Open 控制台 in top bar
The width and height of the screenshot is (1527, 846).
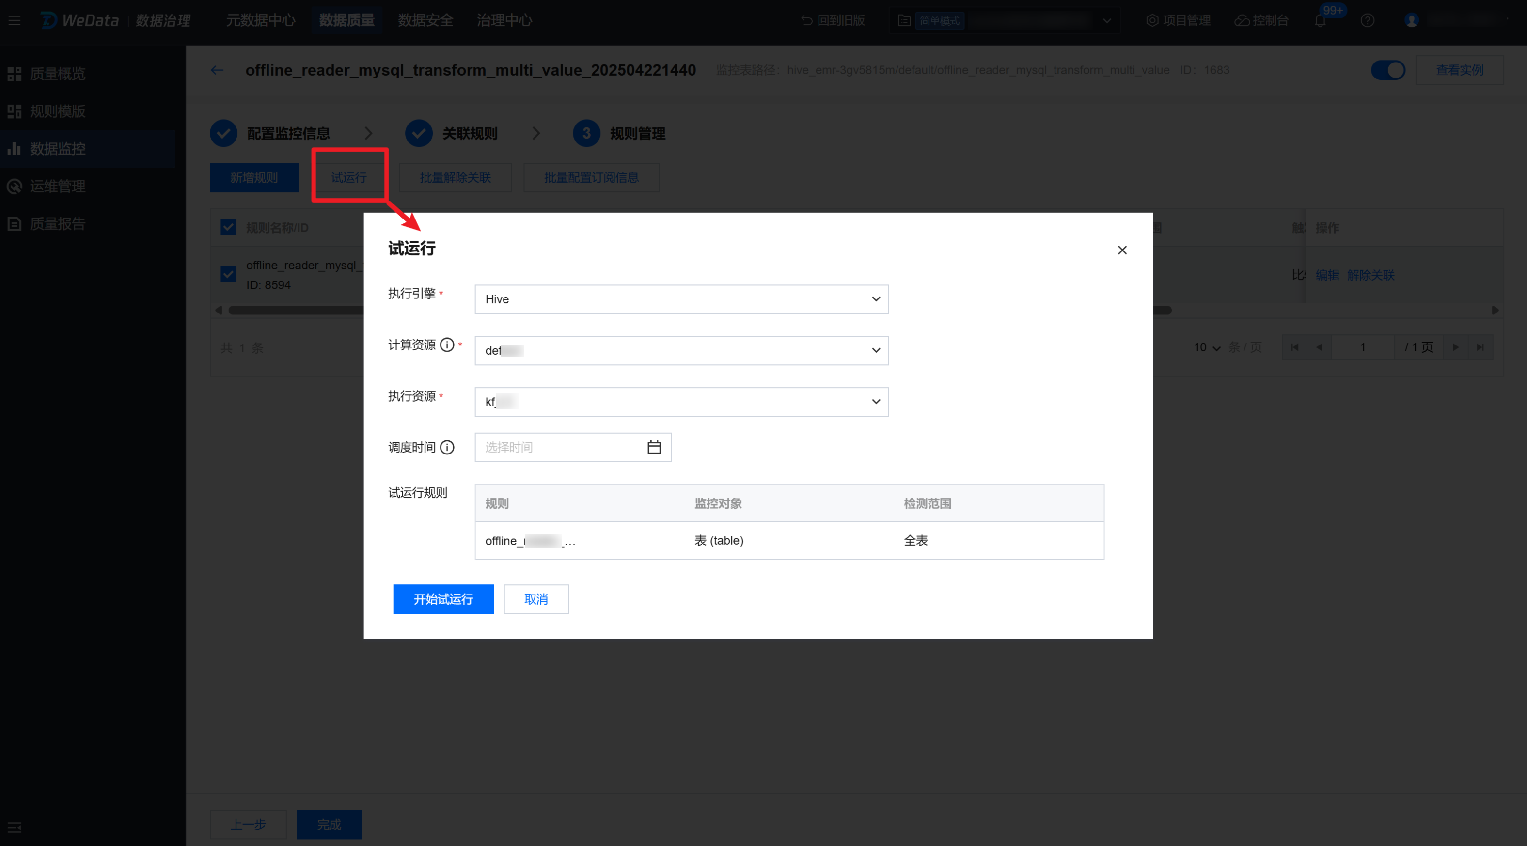point(1261,21)
